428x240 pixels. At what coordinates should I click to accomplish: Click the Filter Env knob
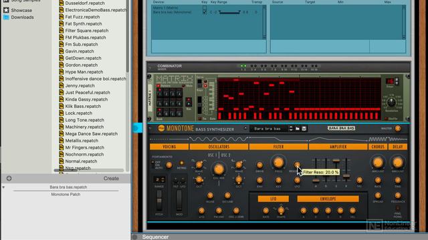point(259,180)
